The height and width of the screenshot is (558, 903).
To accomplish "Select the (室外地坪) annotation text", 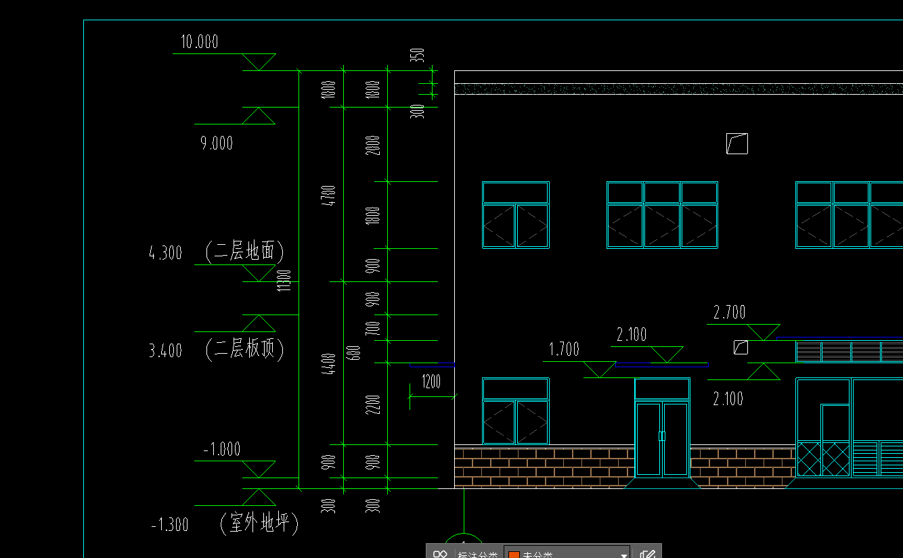I will click(x=259, y=522).
